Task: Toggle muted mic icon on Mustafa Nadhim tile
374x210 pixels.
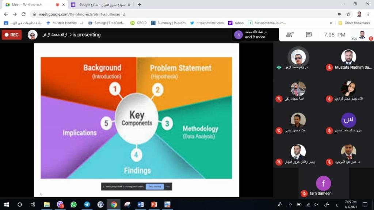Action: 329,67
